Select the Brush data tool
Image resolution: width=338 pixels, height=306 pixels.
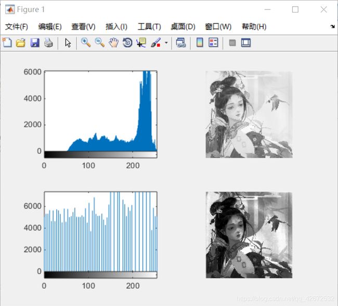point(155,43)
